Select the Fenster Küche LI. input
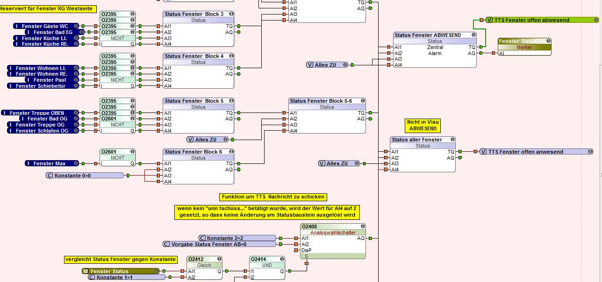 click(46, 38)
